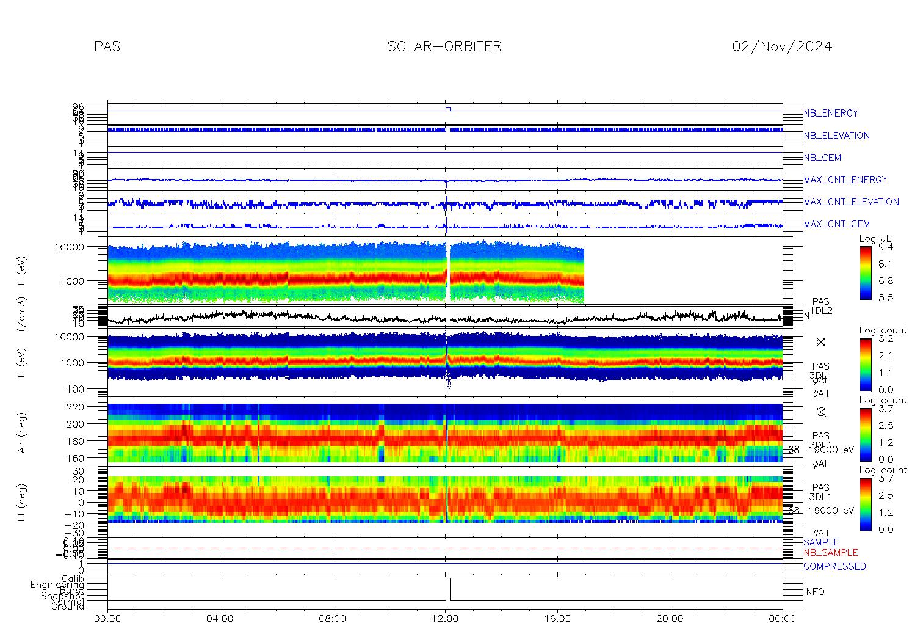923x623 pixels.
Task: Click the Log JE energy flux spectrogram
Action: click(346, 272)
